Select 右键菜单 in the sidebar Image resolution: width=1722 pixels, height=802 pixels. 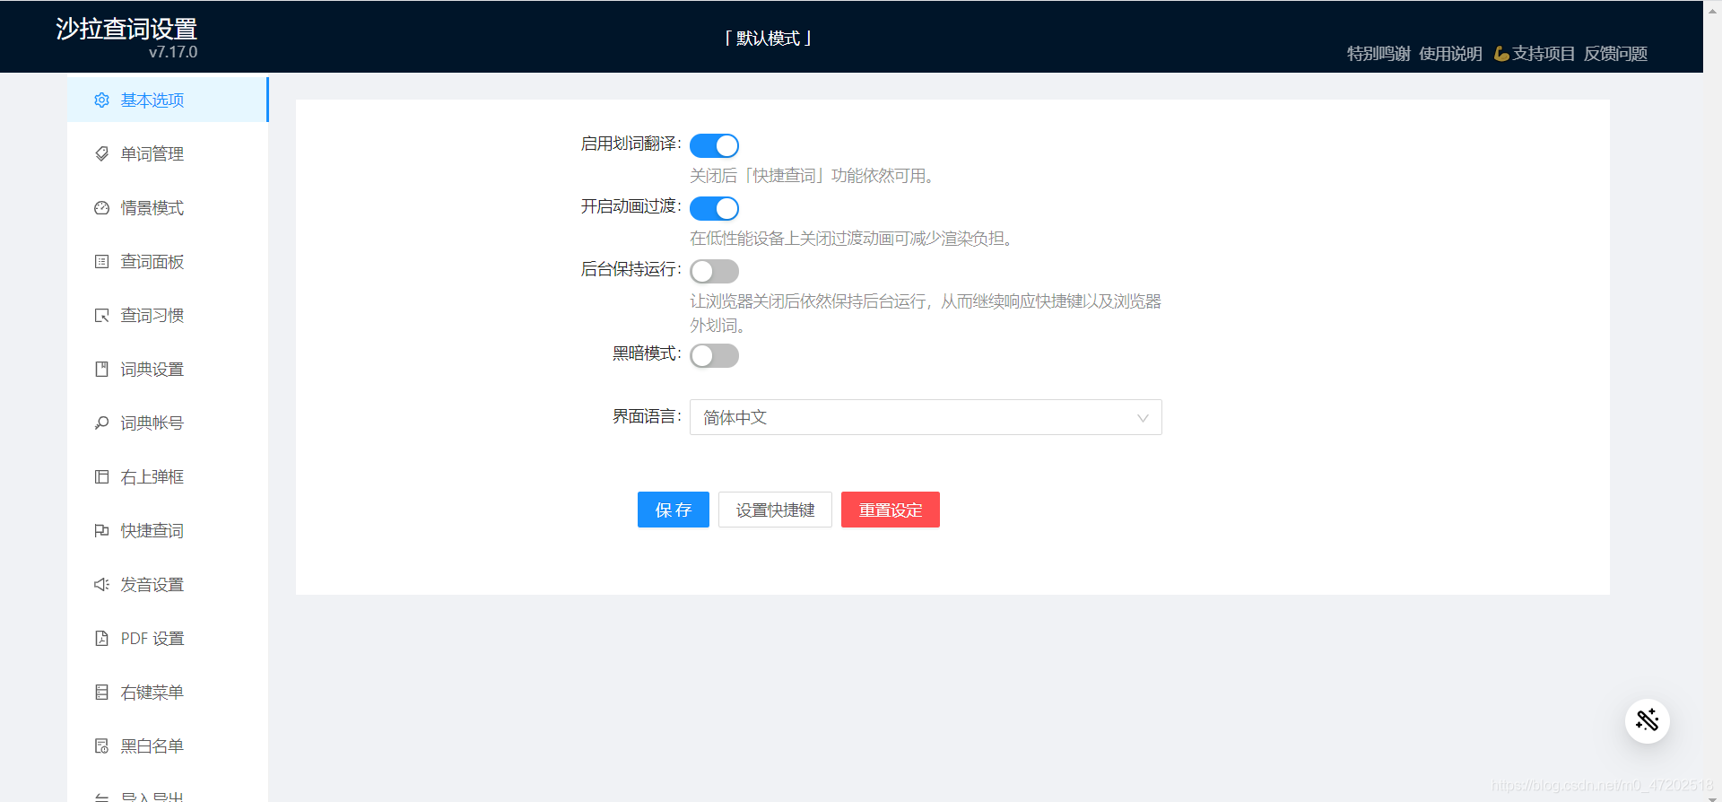pyautogui.click(x=168, y=692)
